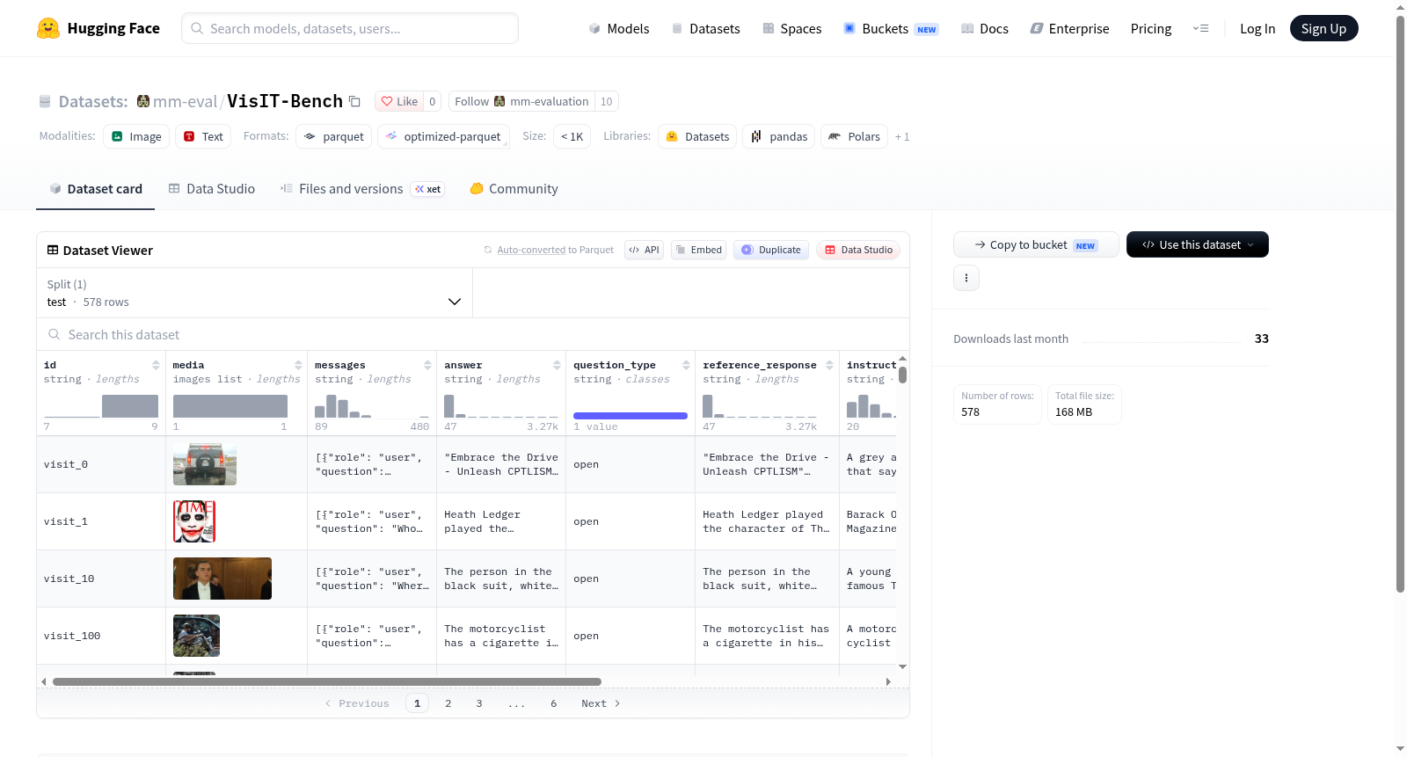This screenshot has width=1407, height=757.
Task: Sort the id column
Action: tap(156, 365)
